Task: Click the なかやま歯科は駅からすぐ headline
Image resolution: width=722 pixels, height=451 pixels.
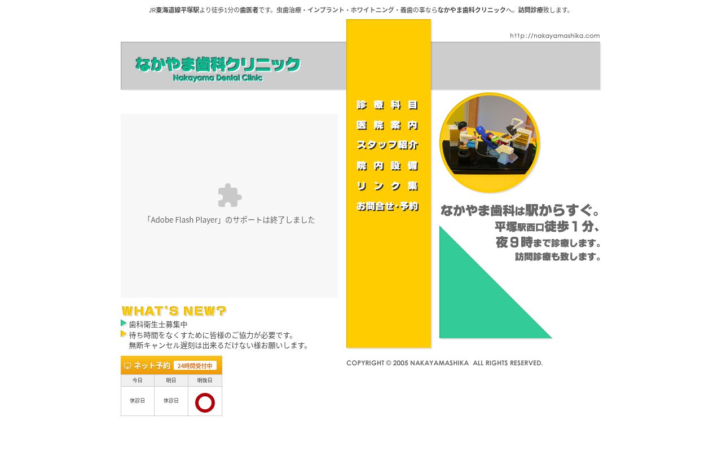Action: pyautogui.click(x=520, y=210)
